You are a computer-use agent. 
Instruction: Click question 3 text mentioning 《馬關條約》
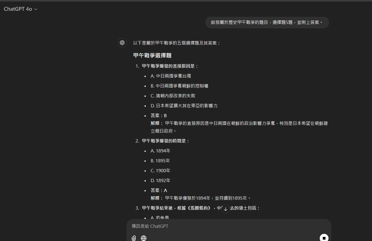(x=201, y=208)
